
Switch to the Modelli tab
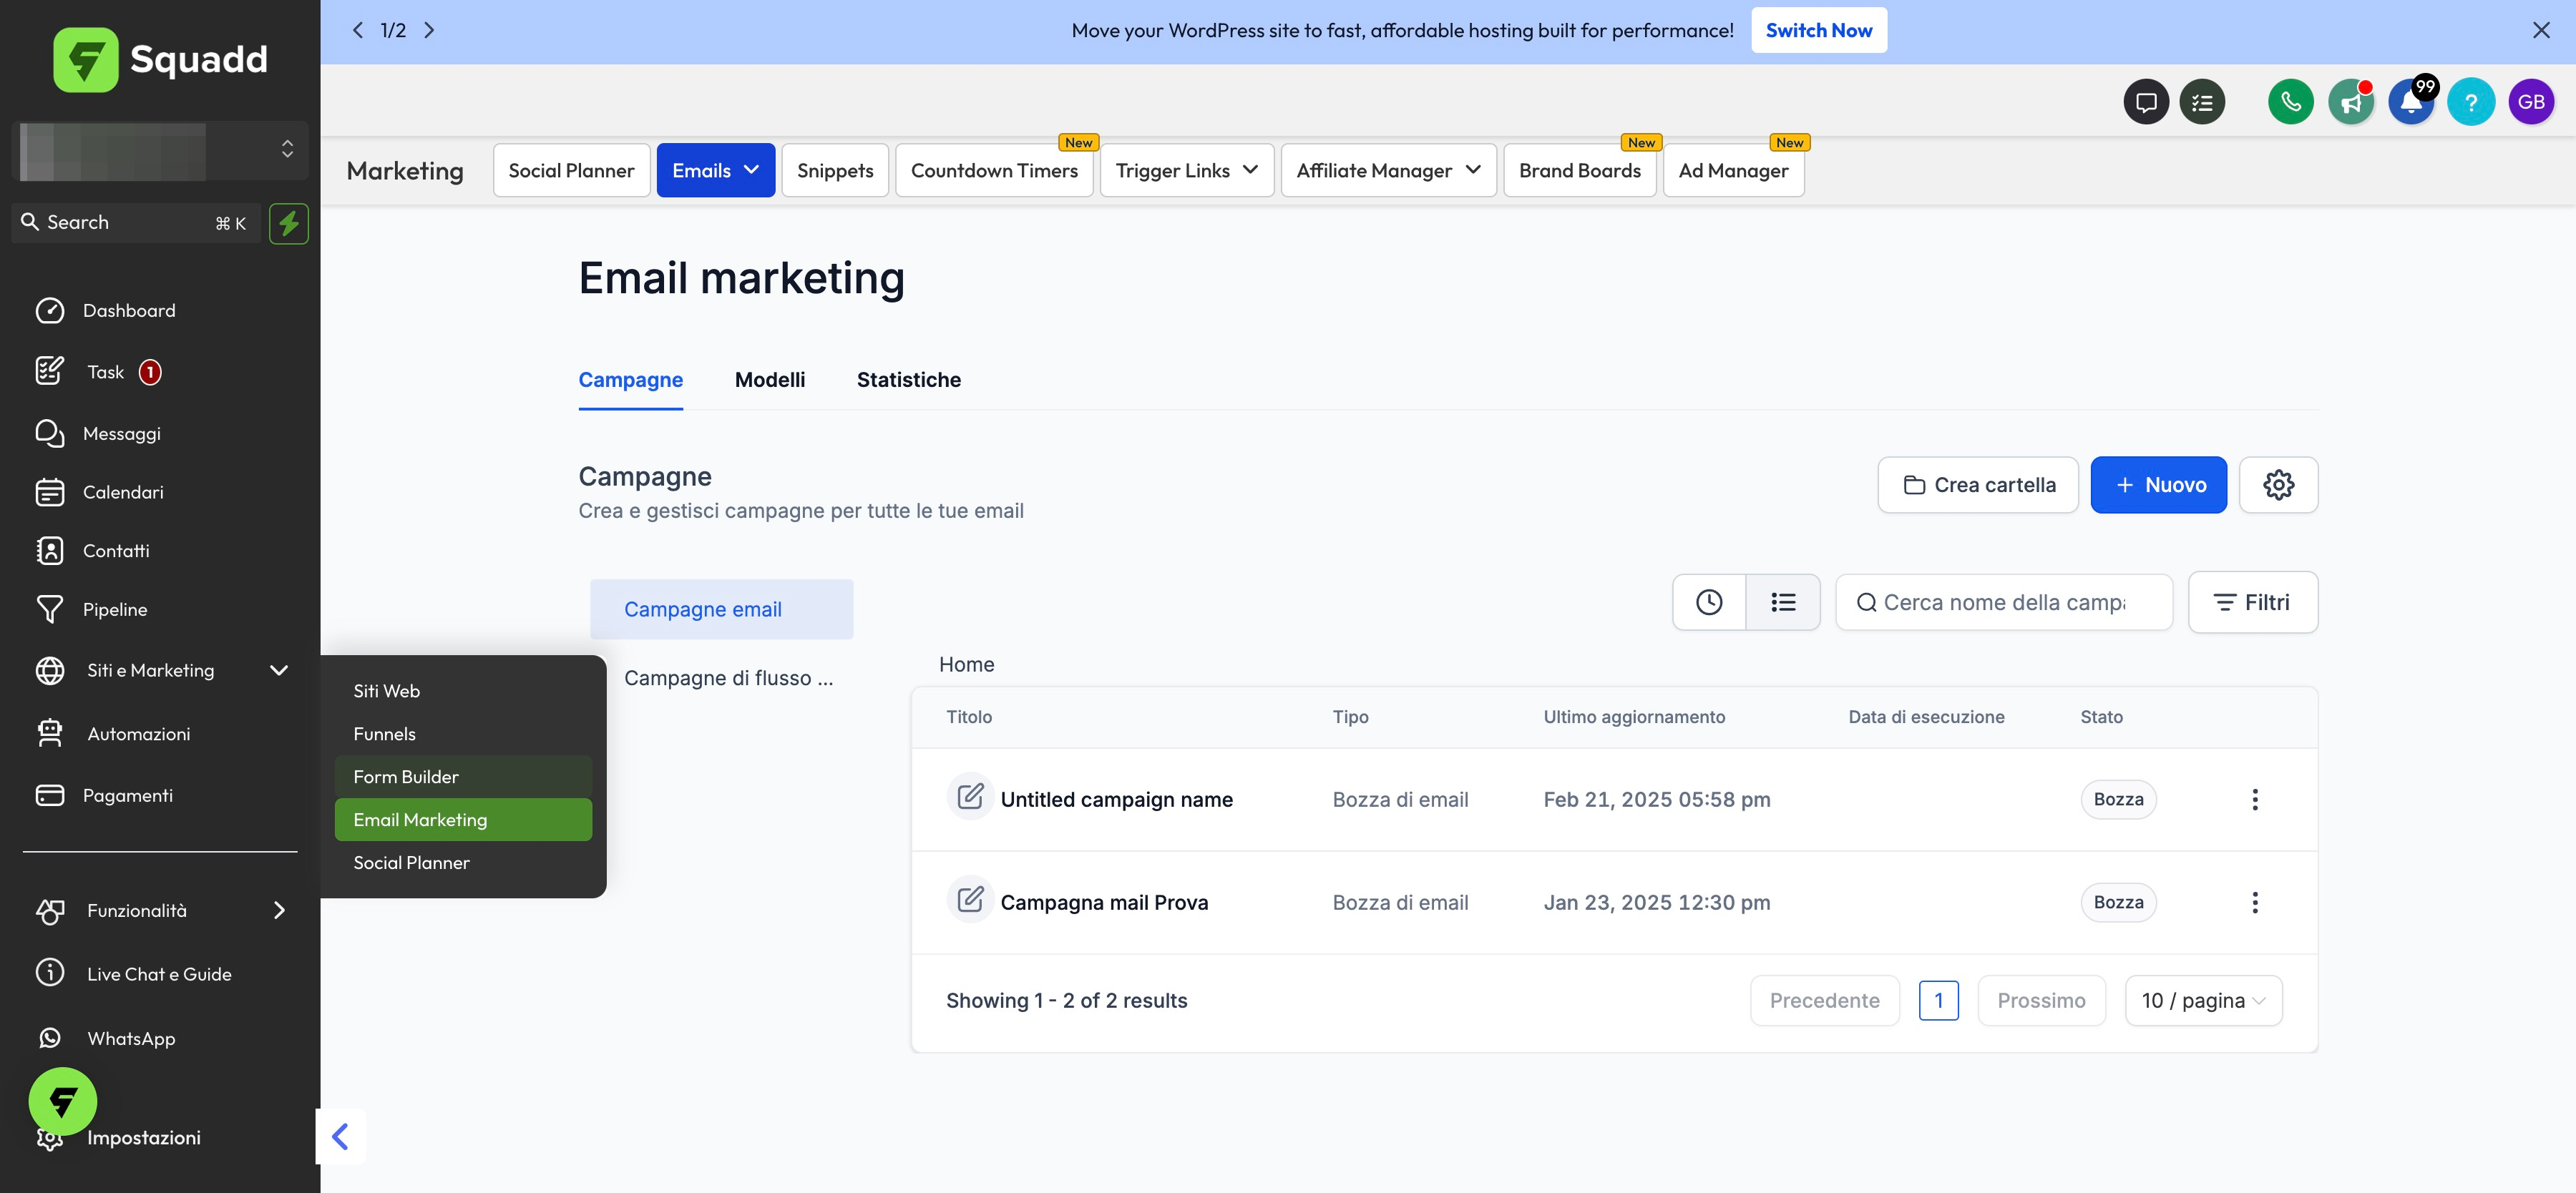[x=769, y=380]
